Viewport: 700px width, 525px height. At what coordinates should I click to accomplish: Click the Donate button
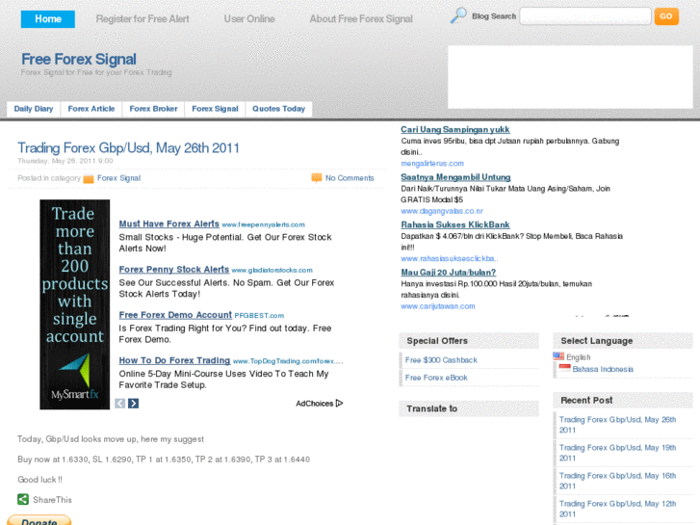point(39,521)
